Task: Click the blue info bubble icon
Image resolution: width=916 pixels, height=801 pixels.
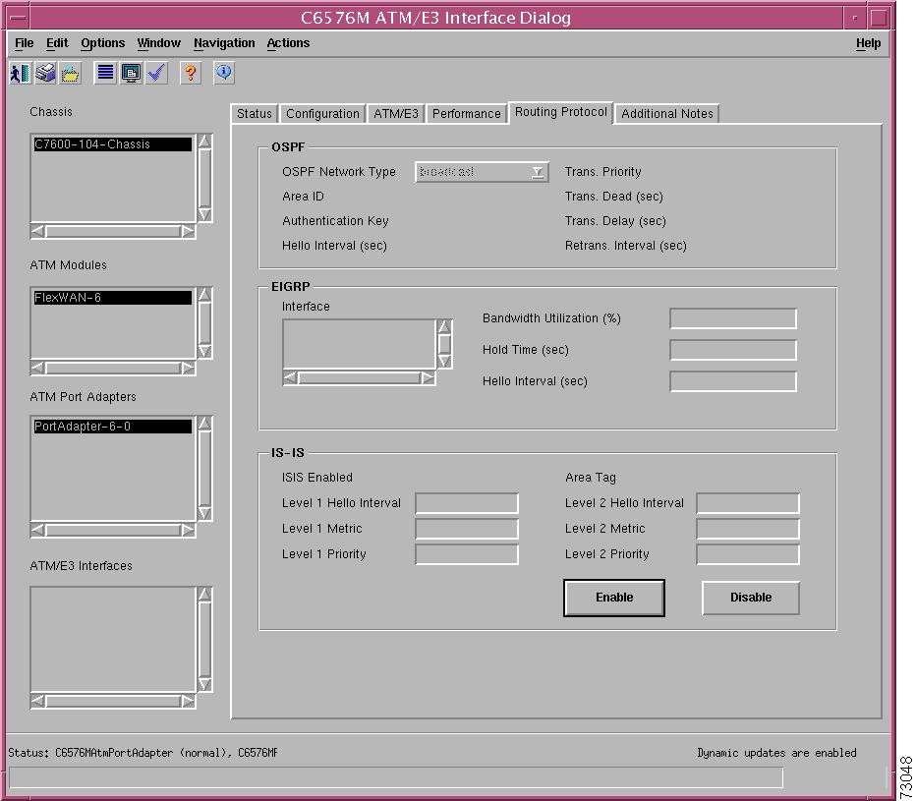Action: 224,73
